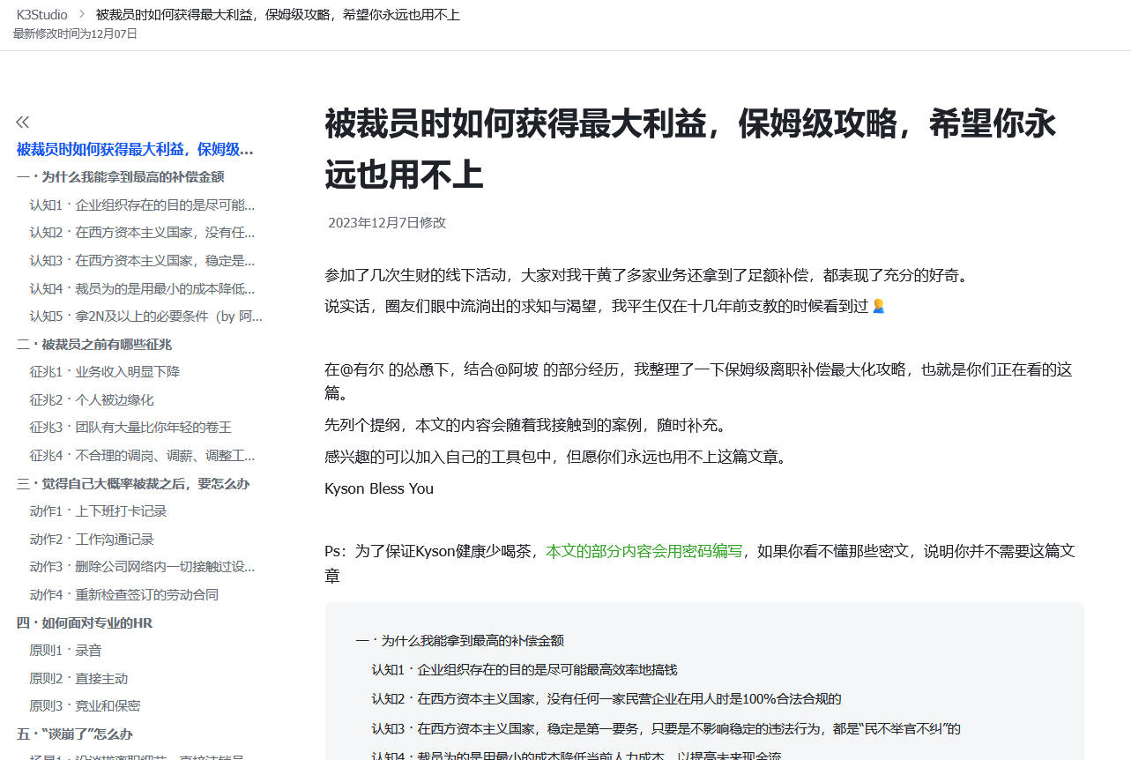Click the 最新修改时间为12月07日 header text

click(75, 34)
